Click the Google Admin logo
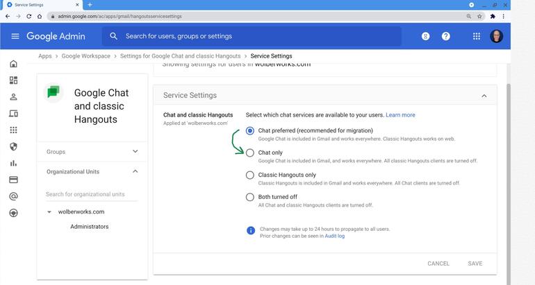 point(56,36)
